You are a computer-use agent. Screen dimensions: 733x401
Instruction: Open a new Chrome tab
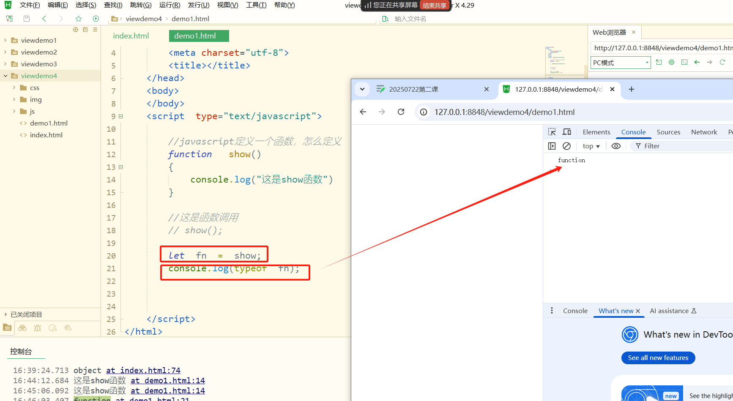[x=631, y=89]
